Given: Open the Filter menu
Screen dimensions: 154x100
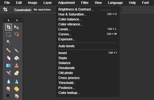Looking at the screenshot, I should pyautogui.click(x=85, y=3).
